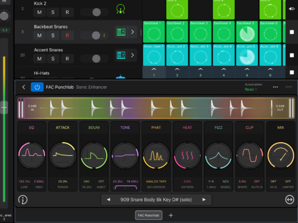Click the ANALOG TAPE saturation label

click(x=156, y=181)
